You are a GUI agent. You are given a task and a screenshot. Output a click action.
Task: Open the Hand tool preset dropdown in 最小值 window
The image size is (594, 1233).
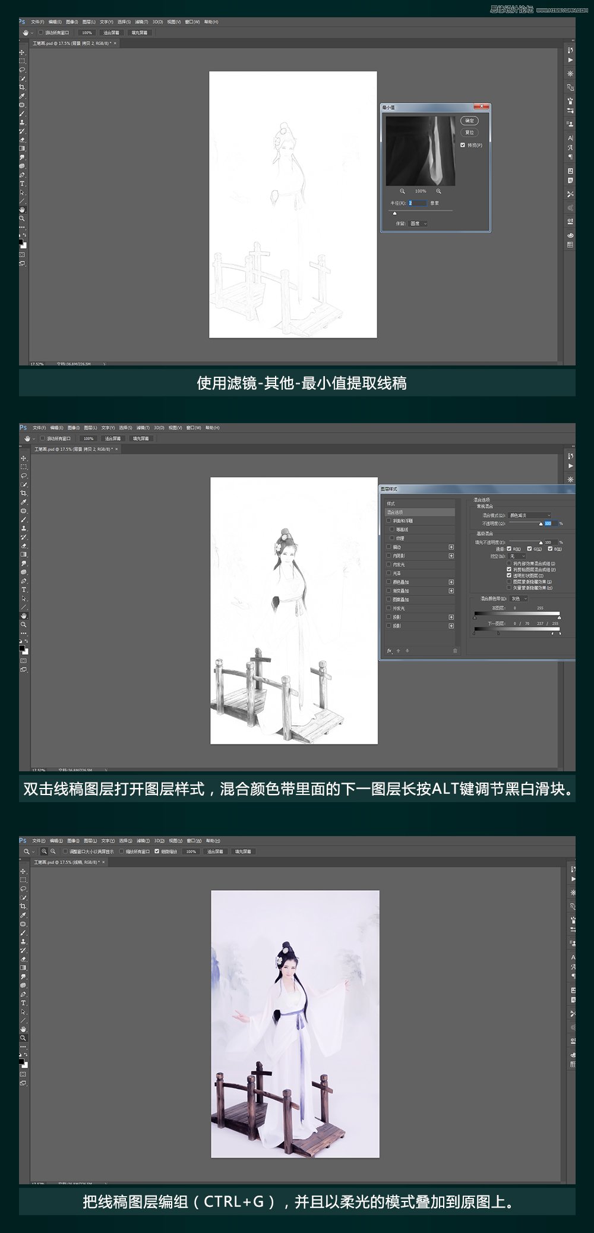click(x=32, y=33)
